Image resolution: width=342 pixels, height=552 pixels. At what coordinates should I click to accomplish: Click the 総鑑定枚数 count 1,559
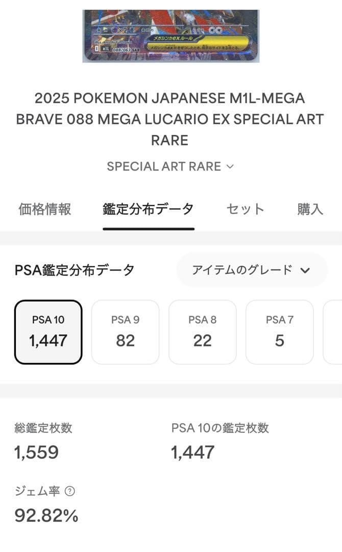35,452
